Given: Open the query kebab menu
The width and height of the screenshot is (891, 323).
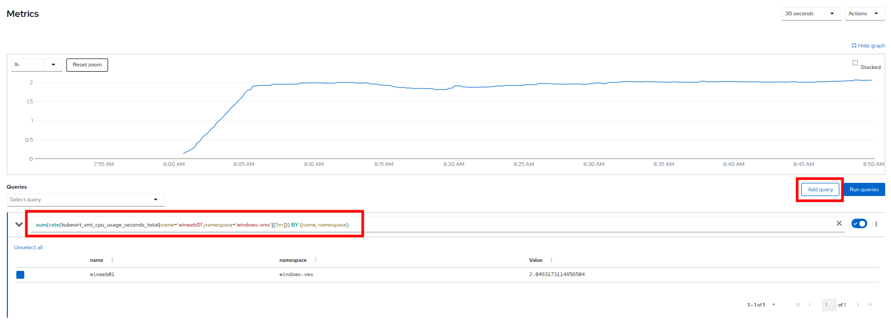Looking at the screenshot, I should (876, 224).
